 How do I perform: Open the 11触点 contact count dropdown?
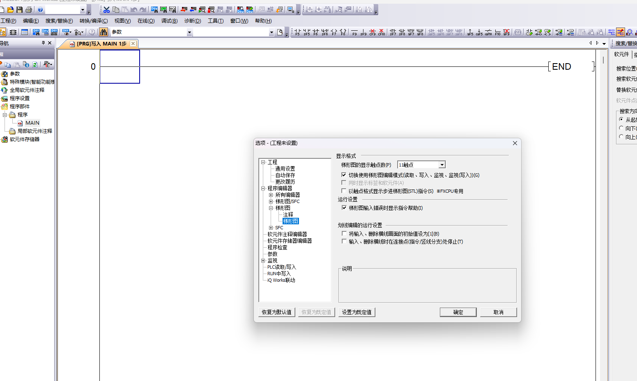pyautogui.click(x=442, y=165)
